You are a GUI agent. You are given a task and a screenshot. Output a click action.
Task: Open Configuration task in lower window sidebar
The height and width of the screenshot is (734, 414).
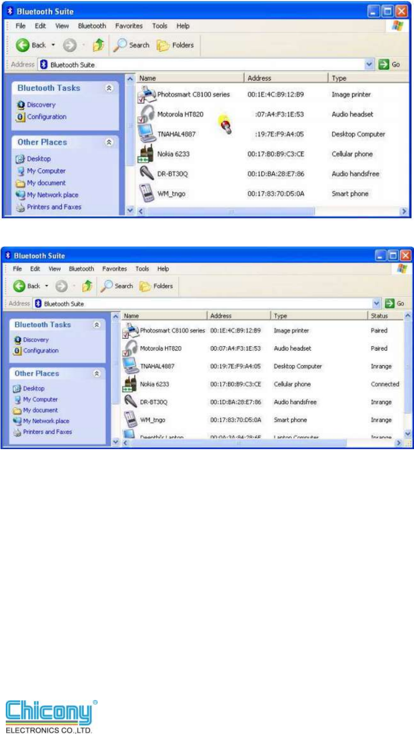(36, 350)
